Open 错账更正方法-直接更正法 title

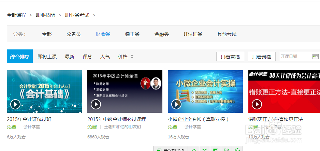(276, 119)
